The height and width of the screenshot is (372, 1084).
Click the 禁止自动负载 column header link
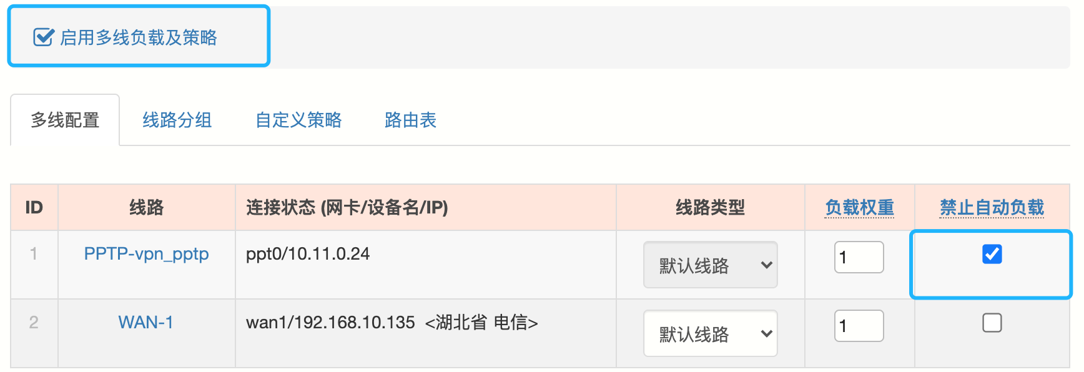click(992, 207)
